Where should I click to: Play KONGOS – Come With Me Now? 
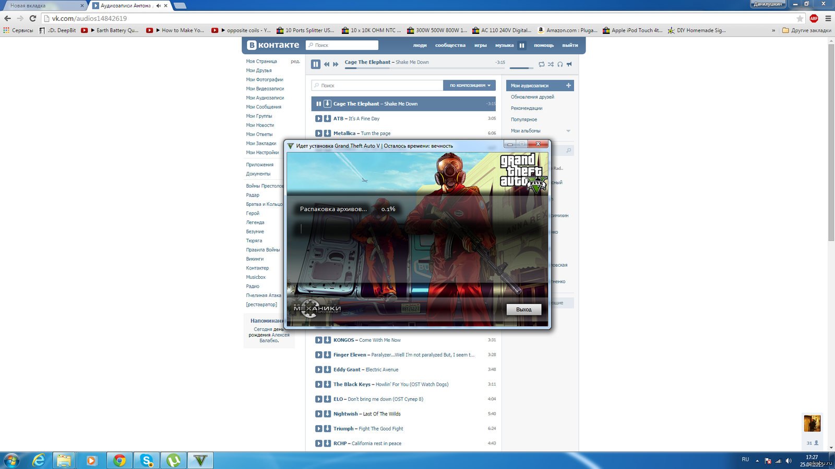tap(319, 340)
